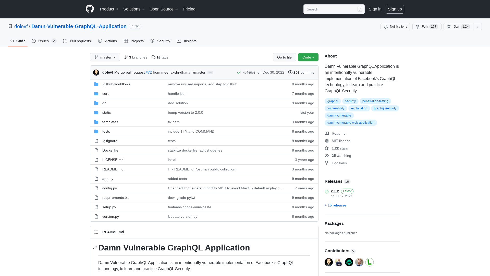Screen dimensions: 490x276
Task: Open the 3 branches link
Action: [136, 57]
